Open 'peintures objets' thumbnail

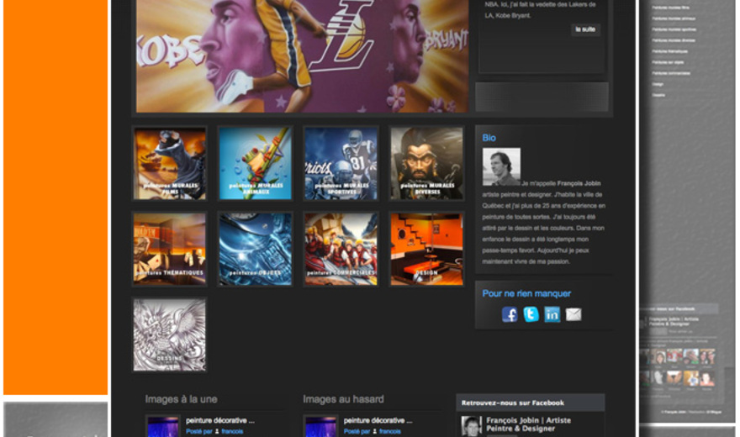click(x=256, y=249)
